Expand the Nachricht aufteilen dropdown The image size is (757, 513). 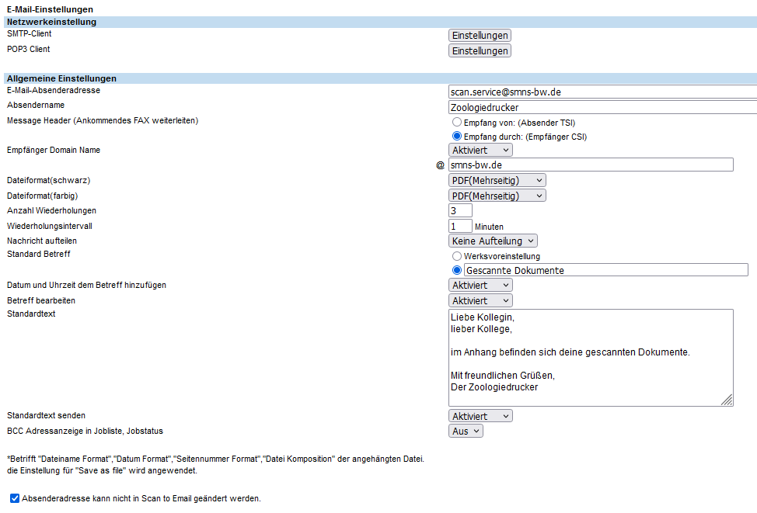pos(493,241)
